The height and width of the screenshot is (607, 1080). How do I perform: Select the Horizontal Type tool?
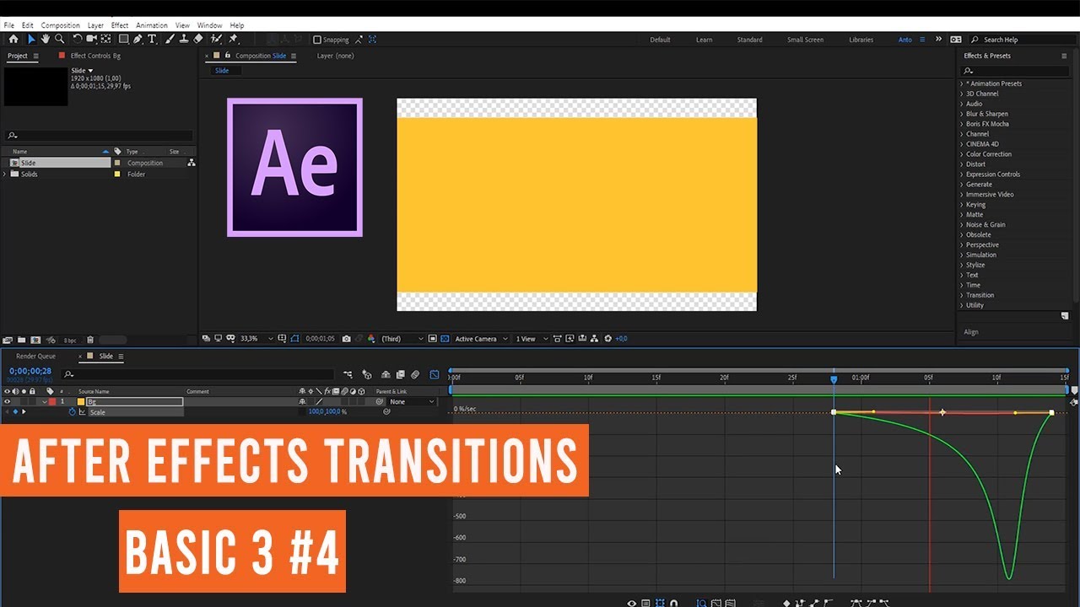tap(152, 39)
